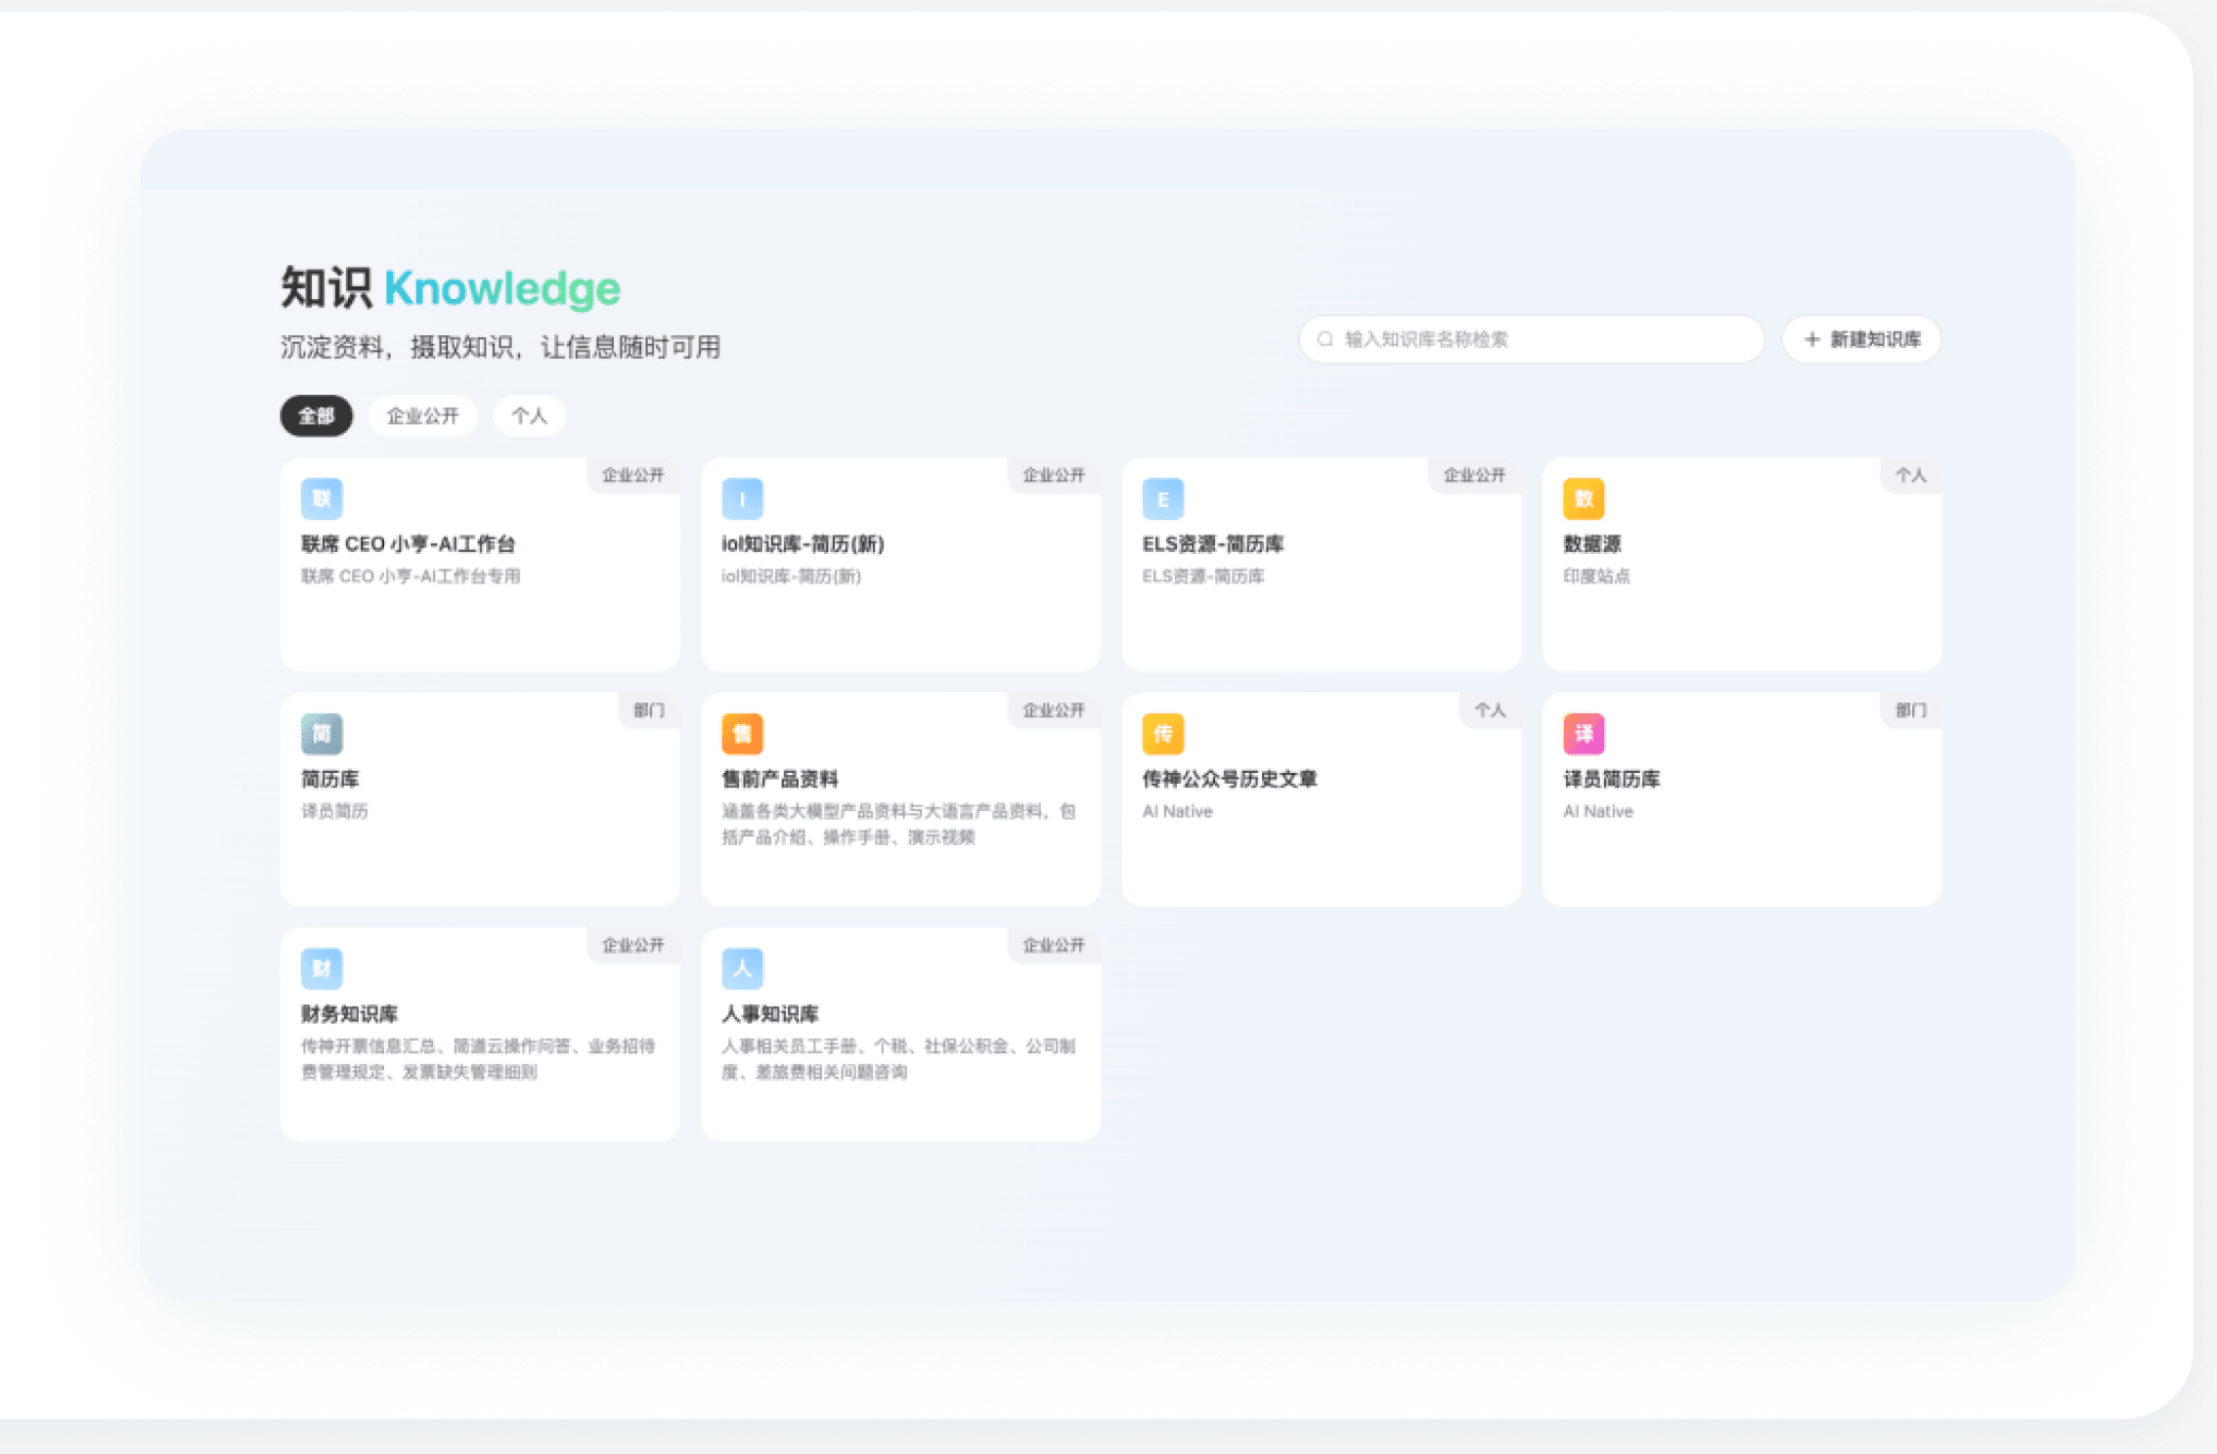Image resolution: width=2217 pixels, height=1454 pixels.
Task: Click the 财 icon of 财务知识库
Action: pyautogui.click(x=322, y=968)
